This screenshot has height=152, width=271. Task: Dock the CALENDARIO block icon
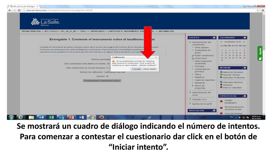245,37
